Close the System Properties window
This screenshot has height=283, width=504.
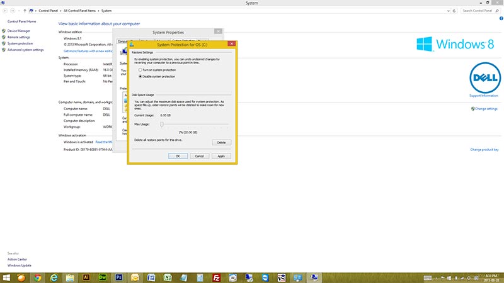218,31
